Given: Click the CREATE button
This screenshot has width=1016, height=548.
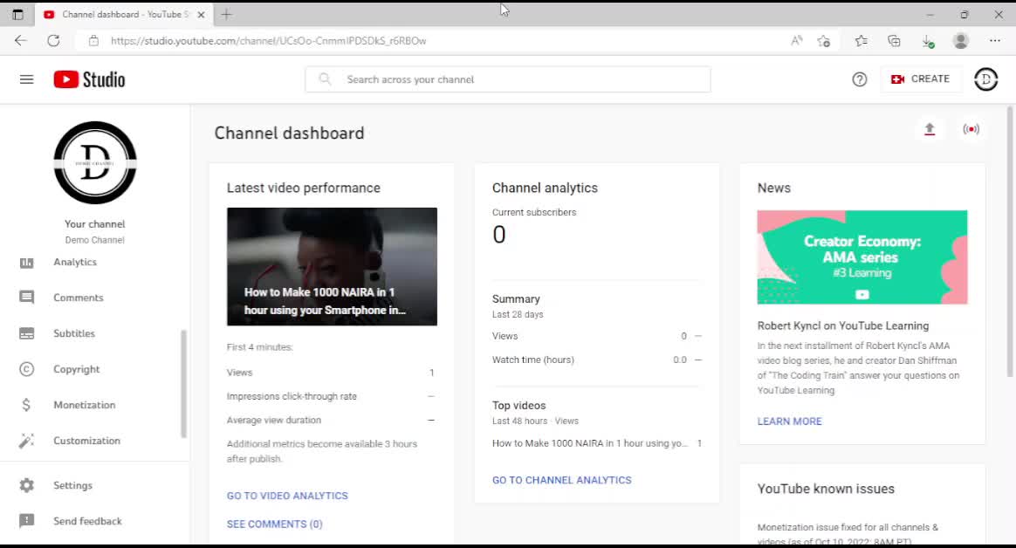Looking at the screenshot, I should 920,79.
